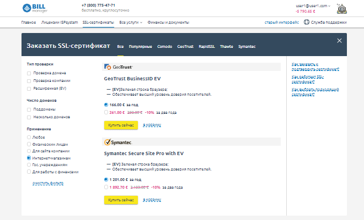The width and height of the screenshot is (364, 220).
Task: Open Как заказать и подтвердить сертификат help link
Action: pos(315,67)
